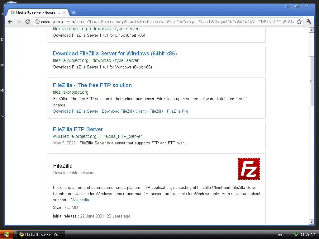Click the on-screen keyboard tray icon
Image resolution: width=319 pixels, height=239 pixels.
coord(280,235)
